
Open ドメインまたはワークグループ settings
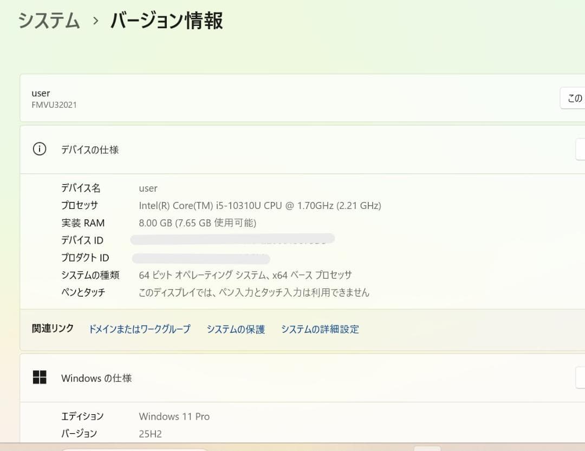point(139,329)
